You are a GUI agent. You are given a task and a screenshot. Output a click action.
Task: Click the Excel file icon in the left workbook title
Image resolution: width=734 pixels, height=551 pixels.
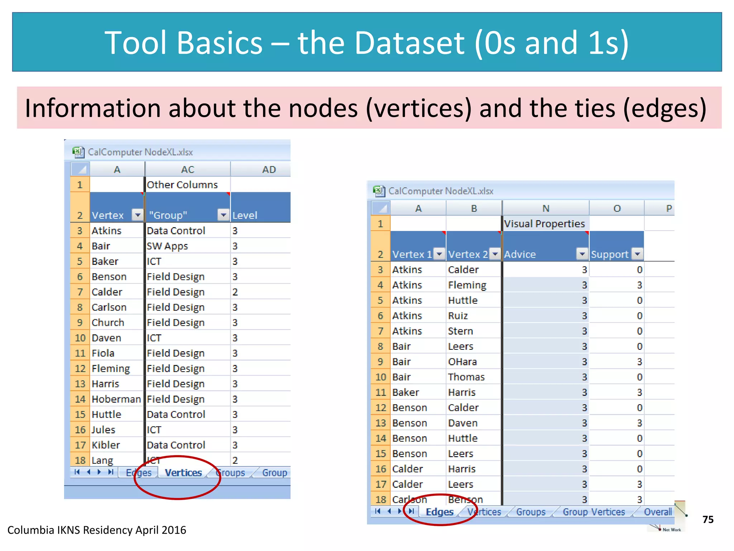pyautogui.click(x=78, y=152)
